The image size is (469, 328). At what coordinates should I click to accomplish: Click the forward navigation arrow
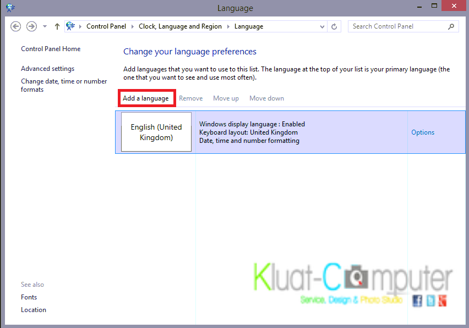coord(31,26)
